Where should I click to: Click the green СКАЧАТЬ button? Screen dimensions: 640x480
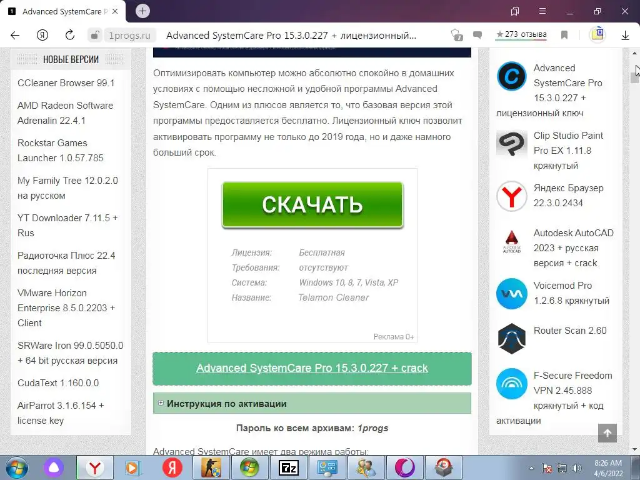click(312, 204)
